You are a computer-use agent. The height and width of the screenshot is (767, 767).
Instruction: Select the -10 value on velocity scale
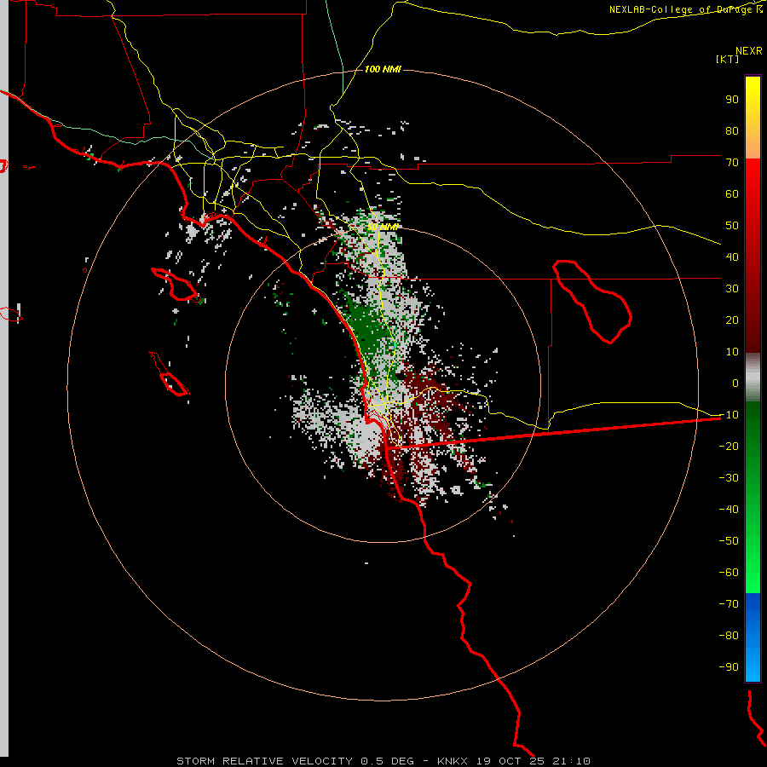(x=729, y=415)
